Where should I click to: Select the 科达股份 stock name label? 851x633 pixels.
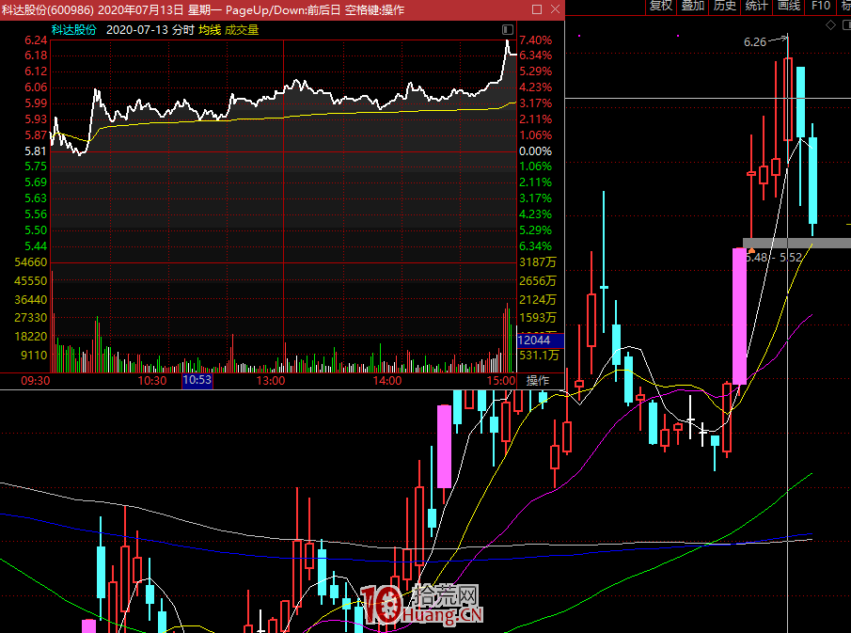point(74,30)
